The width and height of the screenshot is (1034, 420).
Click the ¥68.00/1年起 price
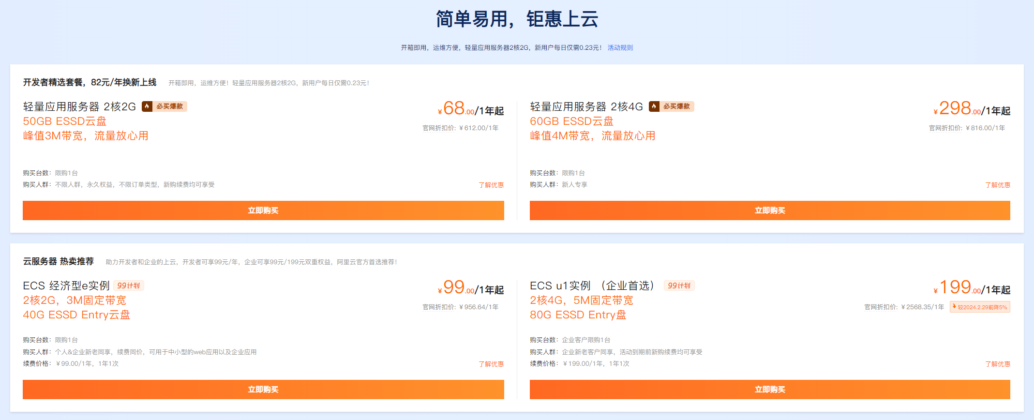pos(471,108)
